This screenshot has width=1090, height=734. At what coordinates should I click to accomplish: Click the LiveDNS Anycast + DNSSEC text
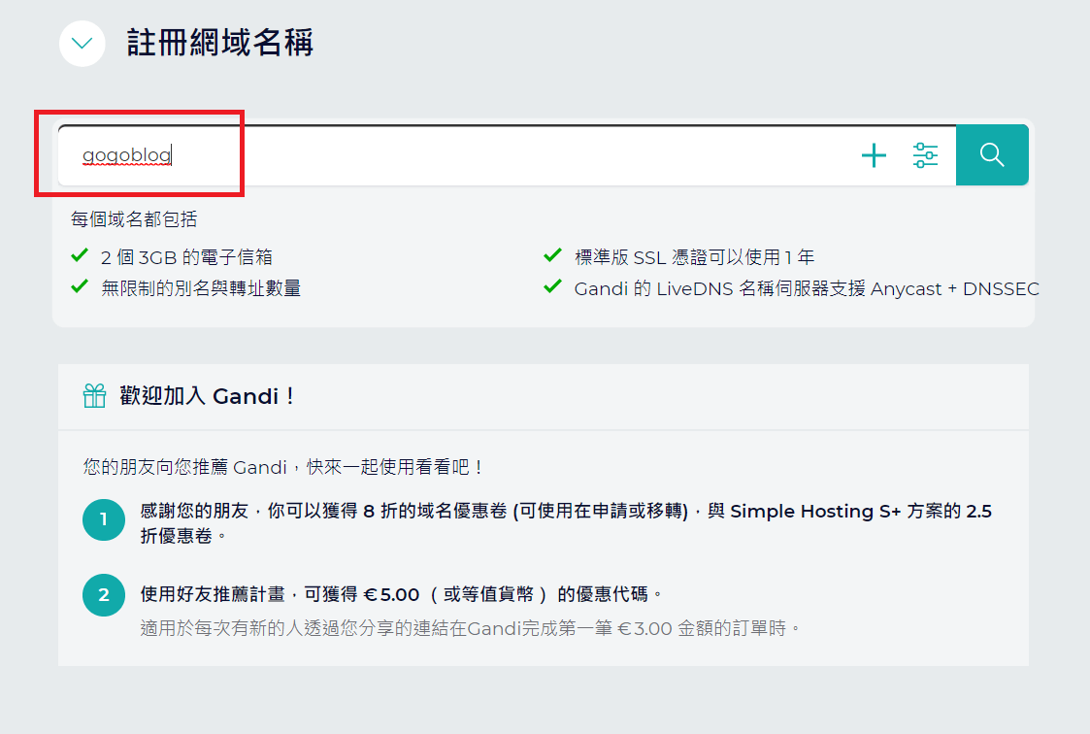pyautogui.click(x=807, y=288)
